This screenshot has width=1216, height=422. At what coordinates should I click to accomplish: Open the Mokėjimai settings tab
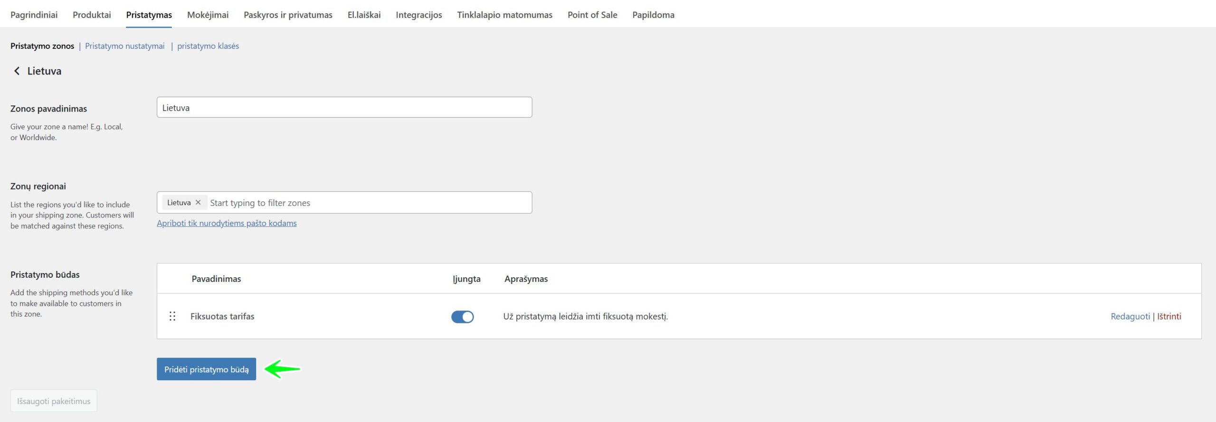tap(208, 15)
